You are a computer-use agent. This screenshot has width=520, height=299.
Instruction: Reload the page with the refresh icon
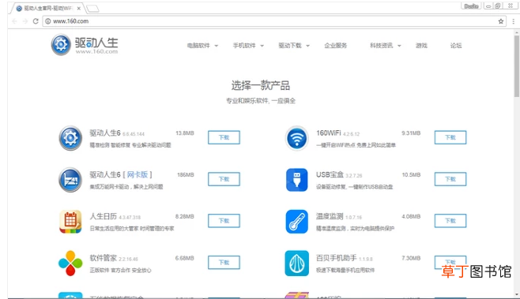click(x=36, y=21)
